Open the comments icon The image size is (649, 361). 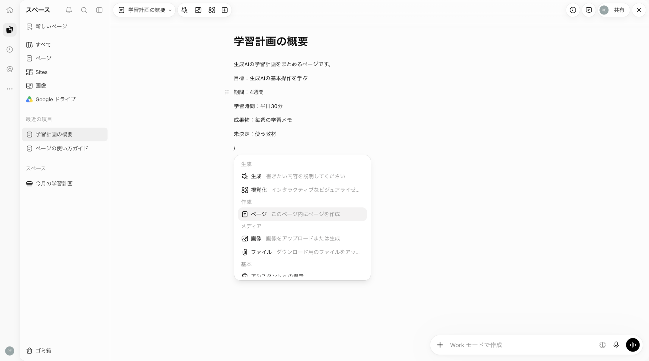click(x=589, y=10)
